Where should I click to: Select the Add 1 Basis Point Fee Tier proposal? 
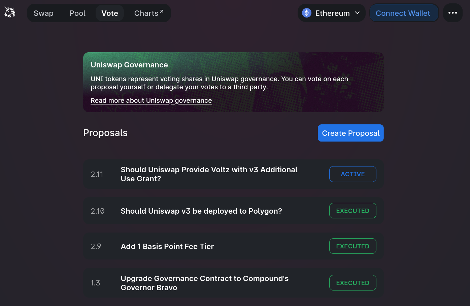pyautogui.click(x=167, y=246)
